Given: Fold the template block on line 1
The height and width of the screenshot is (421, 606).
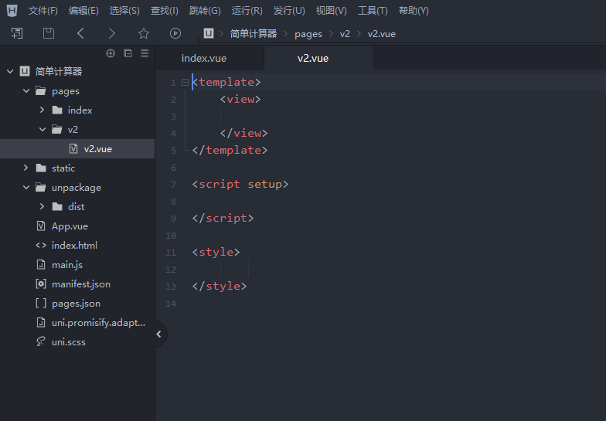Looking at the screenshot, I should [185, 82].
